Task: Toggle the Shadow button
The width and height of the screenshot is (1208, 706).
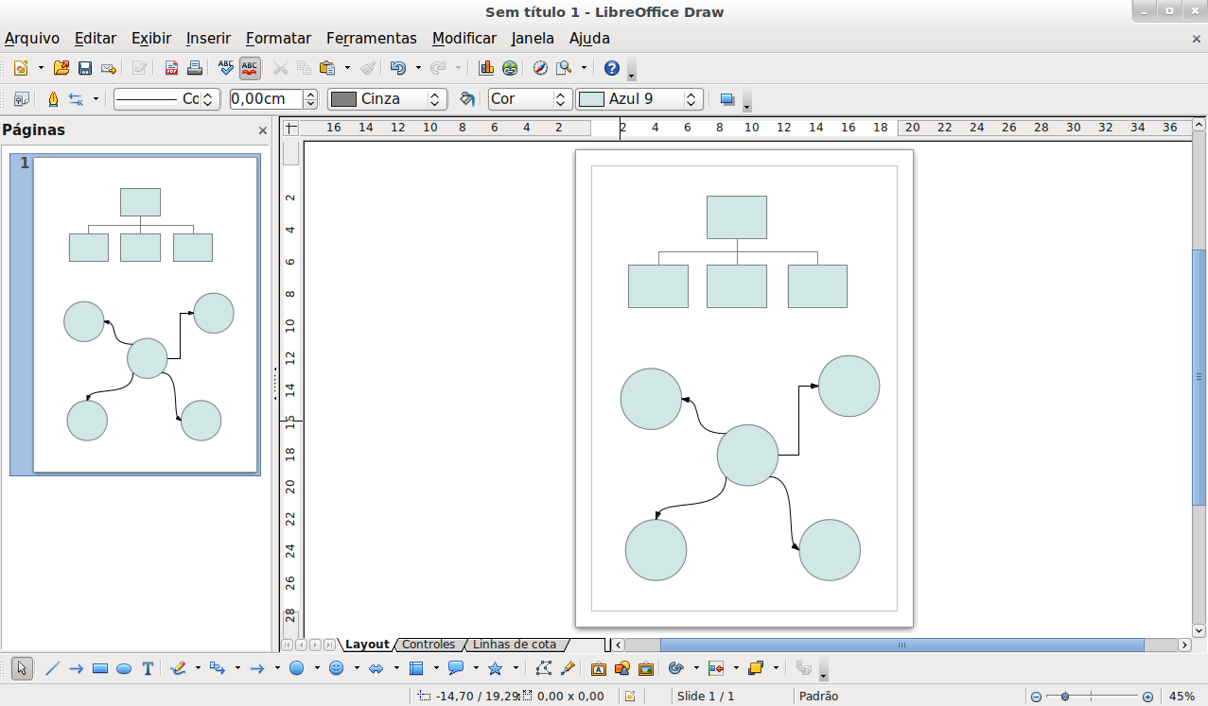Action: coord(727,99)
